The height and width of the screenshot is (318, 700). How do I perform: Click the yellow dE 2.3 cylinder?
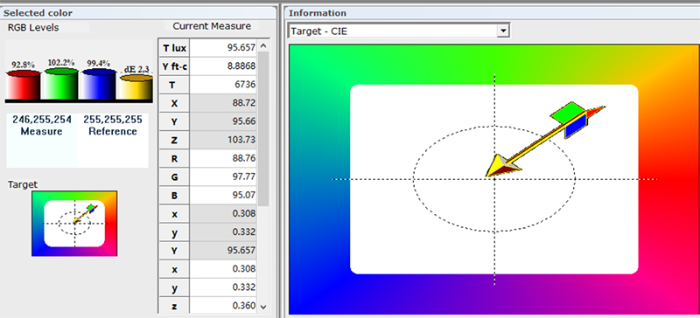(136, 87)
